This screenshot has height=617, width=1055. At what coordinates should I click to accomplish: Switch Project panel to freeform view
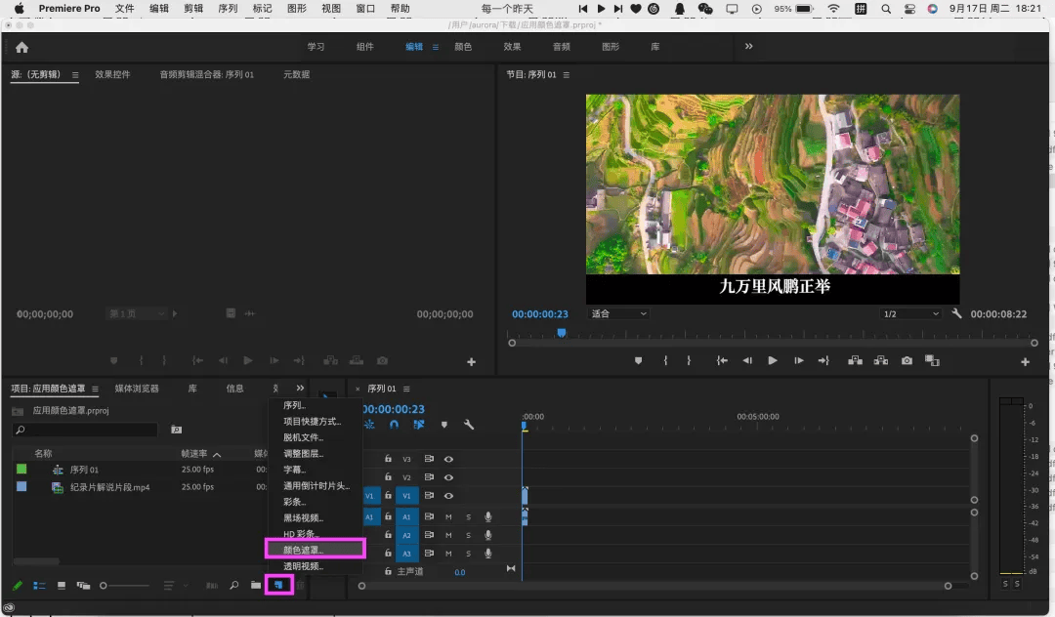click(x=83, y=586)
